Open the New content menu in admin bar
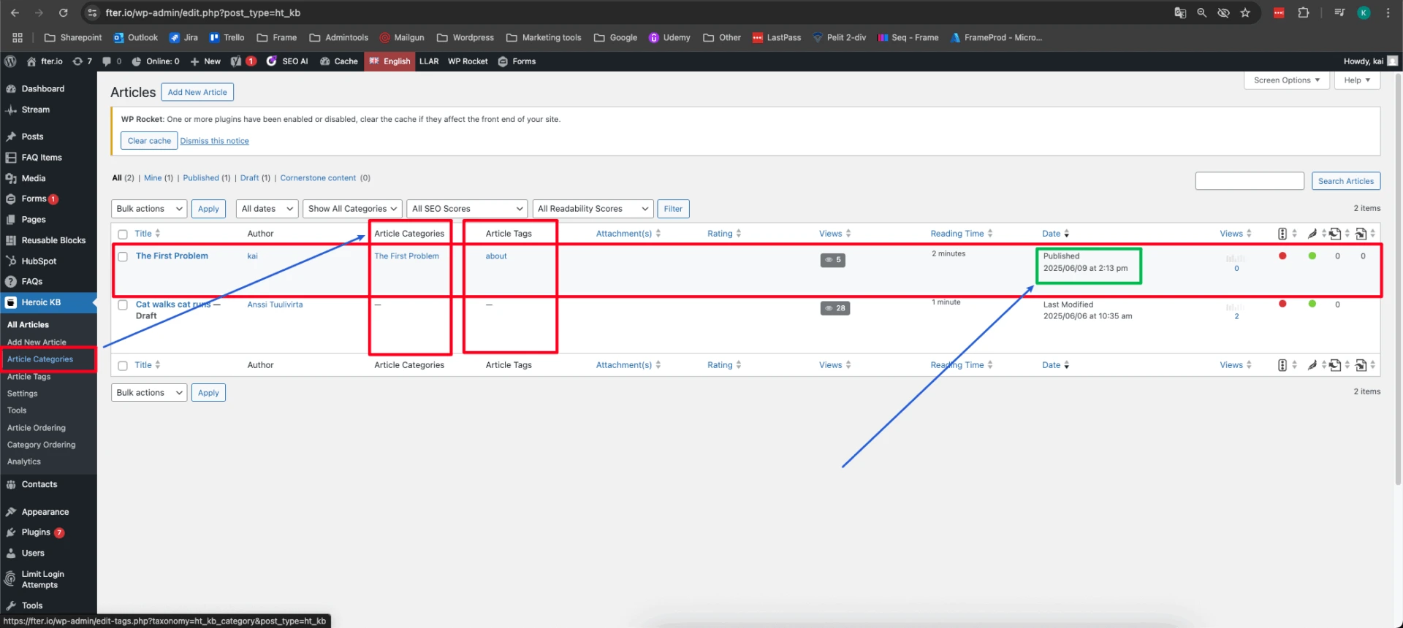The width and height of the screenshot is (1403, 628). point(205,61)
